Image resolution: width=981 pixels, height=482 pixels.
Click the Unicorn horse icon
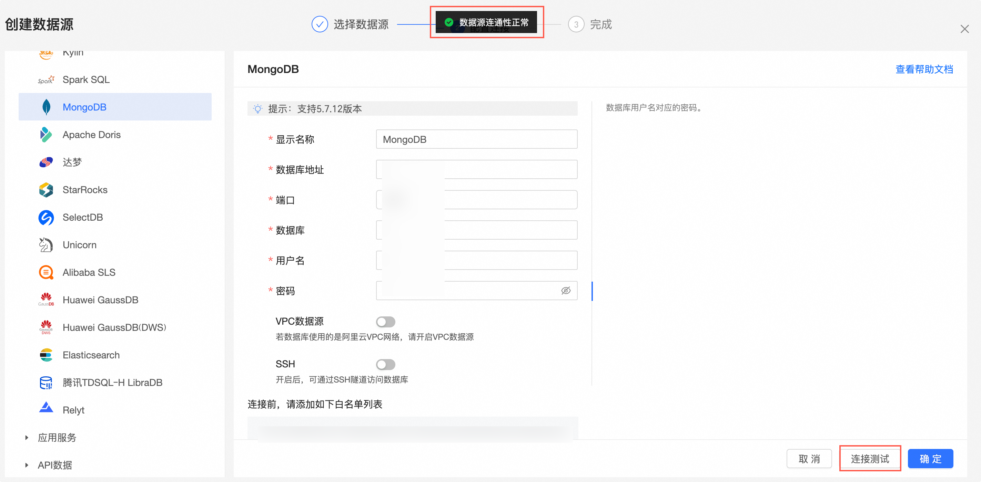46,245
